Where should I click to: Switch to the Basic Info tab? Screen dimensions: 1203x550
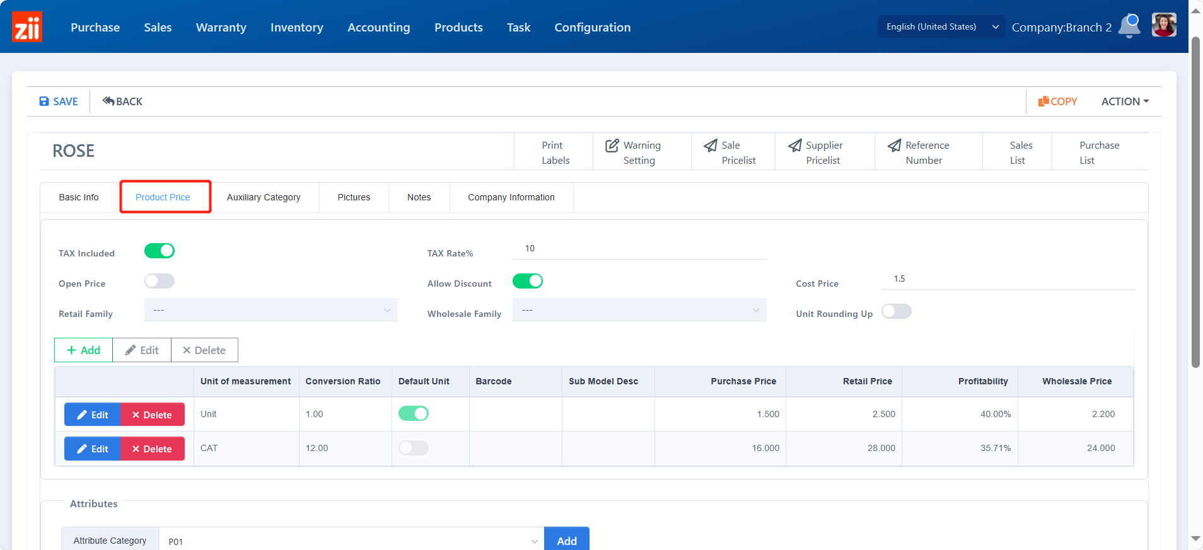79,197
